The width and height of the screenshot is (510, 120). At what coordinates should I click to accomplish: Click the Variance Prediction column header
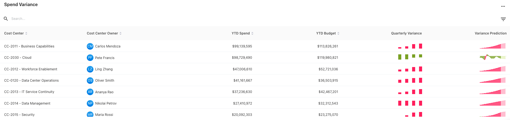[490, 33]
